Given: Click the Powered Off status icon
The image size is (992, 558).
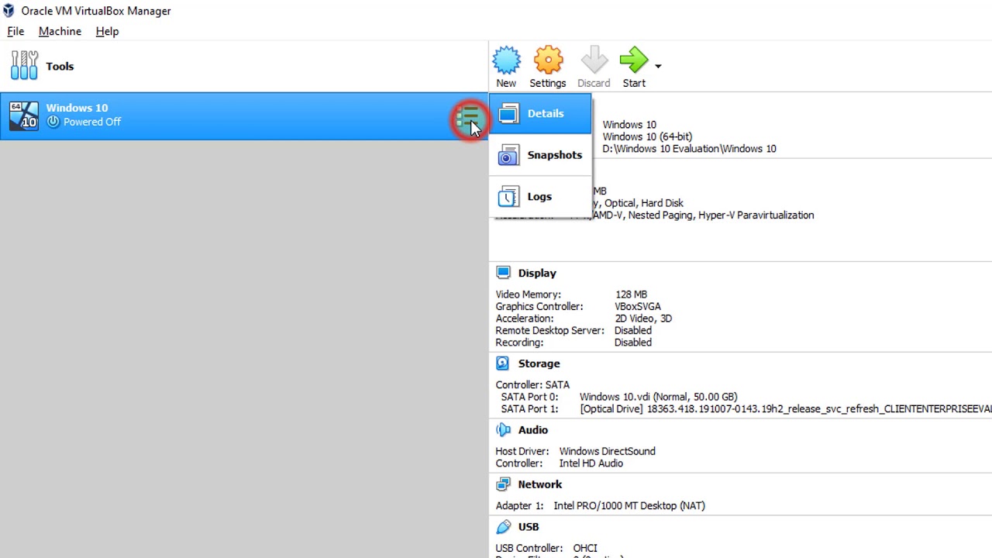Looking at the screenshot, I should [53, 122].
